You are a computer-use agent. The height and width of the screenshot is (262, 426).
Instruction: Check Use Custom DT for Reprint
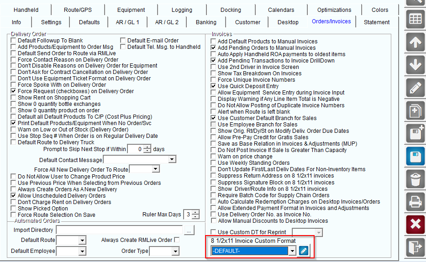tap(213, 232)
